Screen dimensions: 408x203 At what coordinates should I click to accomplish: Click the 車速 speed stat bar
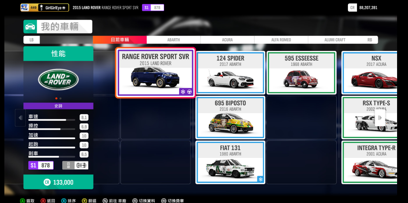point(52,120)
